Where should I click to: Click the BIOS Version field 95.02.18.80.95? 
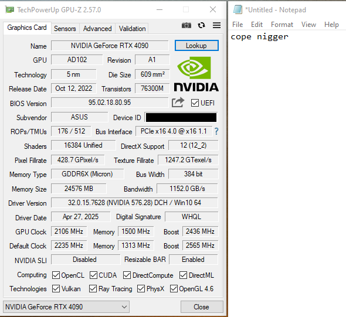[x=110, y=103]
